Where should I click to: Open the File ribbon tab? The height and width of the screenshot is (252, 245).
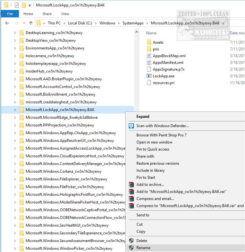(x=10, y=14)
